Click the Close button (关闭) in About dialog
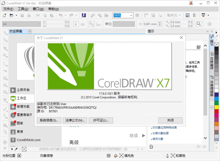Viewport: 220px width, 161px height. (x=170, y=120)
